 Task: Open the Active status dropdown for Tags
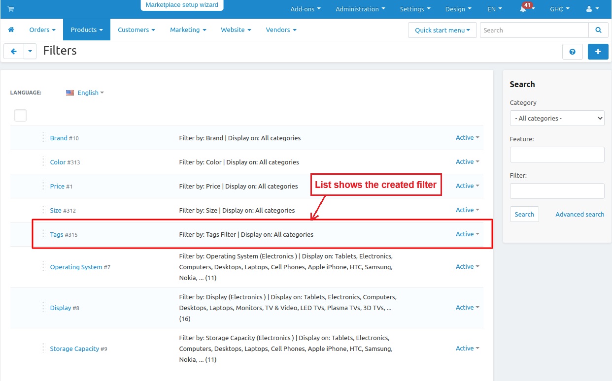coord(467,234)
